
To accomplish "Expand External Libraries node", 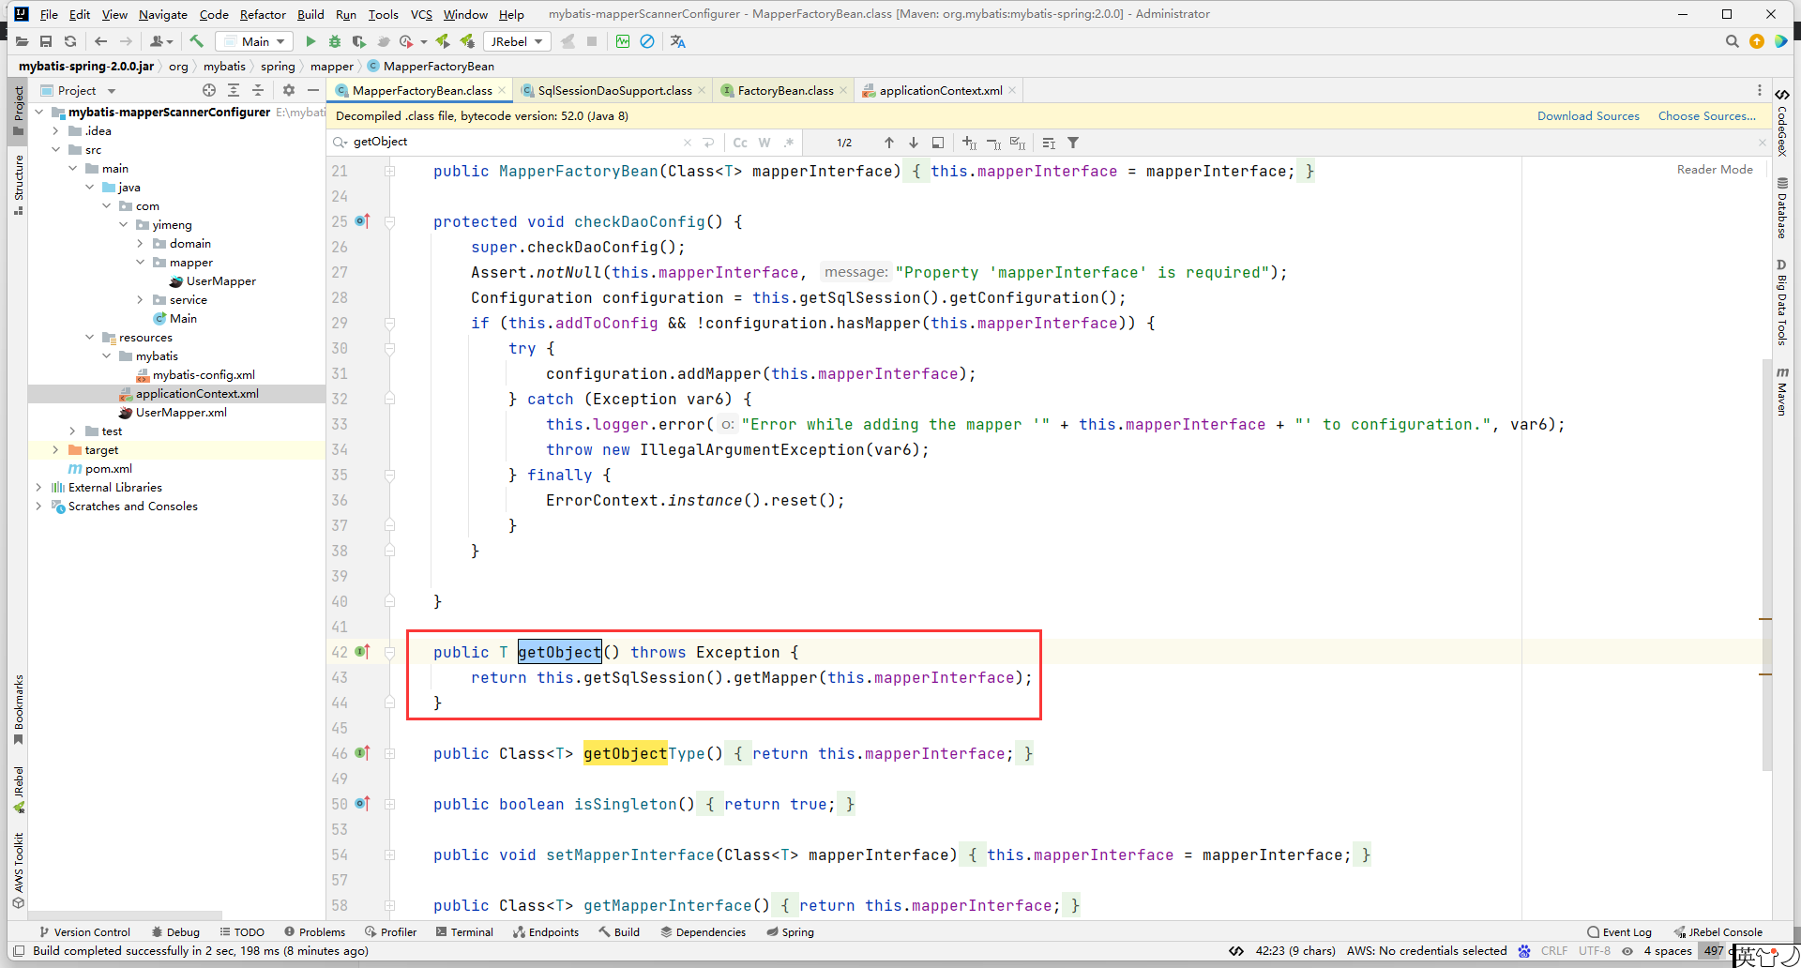I will pos(39,488).
